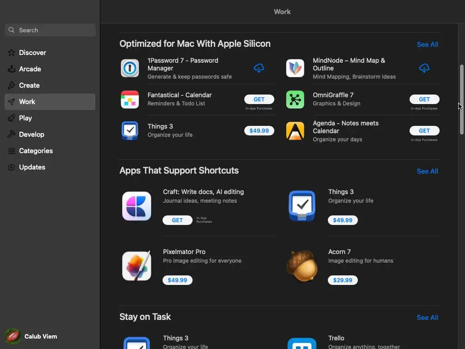Focus the Search field
The image size is (465, 349).
[50, 30]
